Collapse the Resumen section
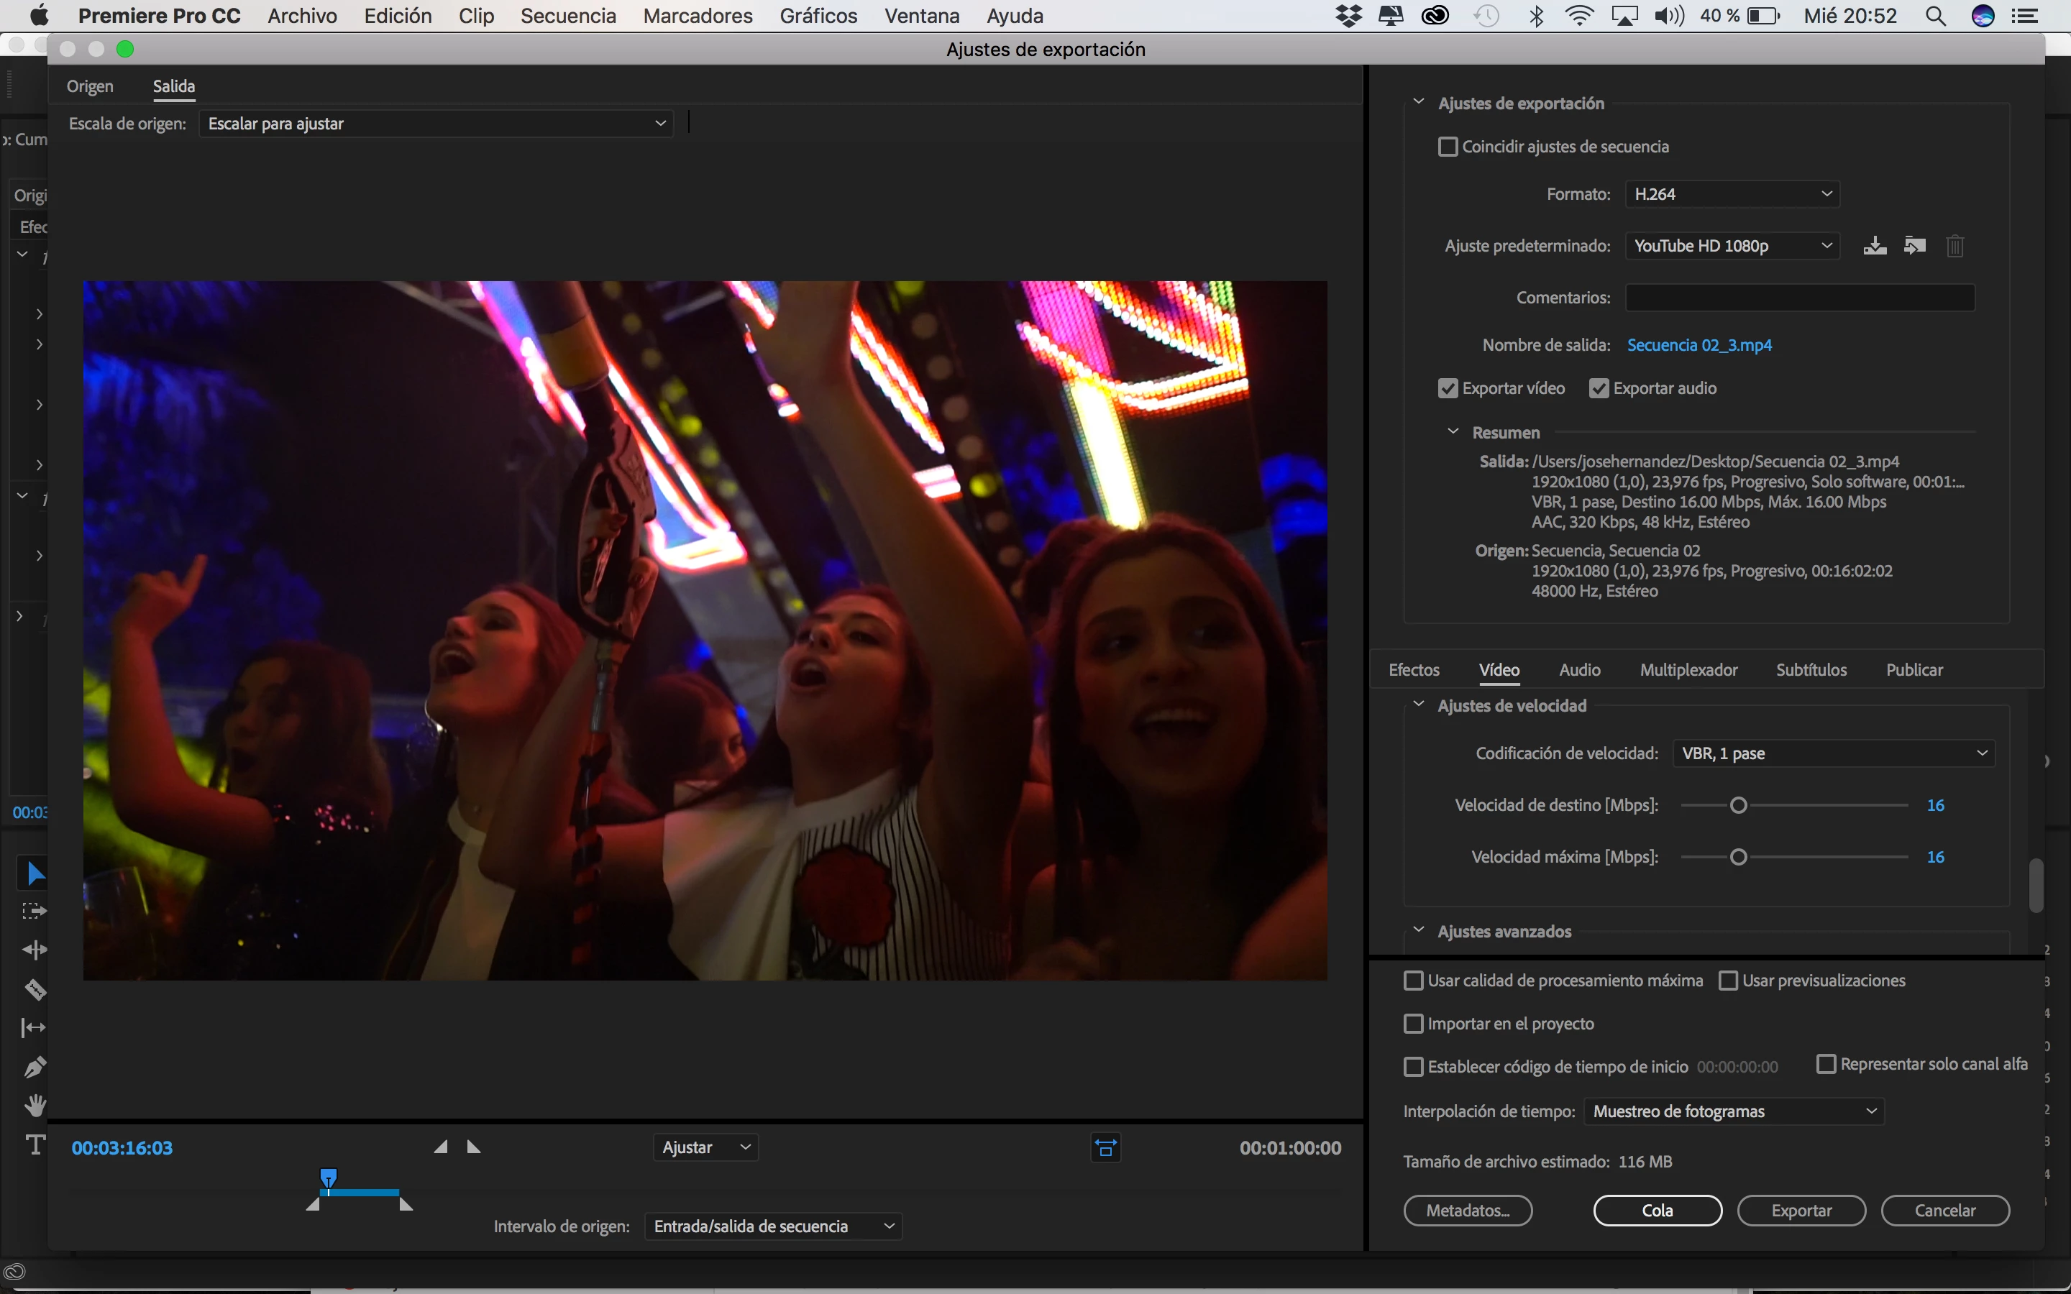The height and width of the screenshot is (1294, 2071). 1453,432
